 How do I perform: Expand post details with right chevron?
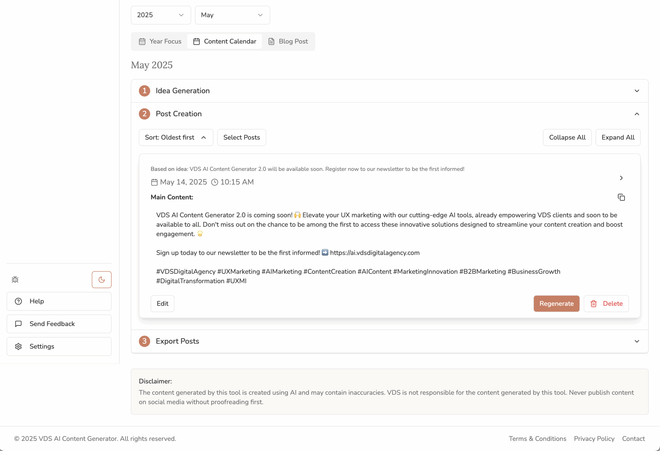tap(621, 178)
